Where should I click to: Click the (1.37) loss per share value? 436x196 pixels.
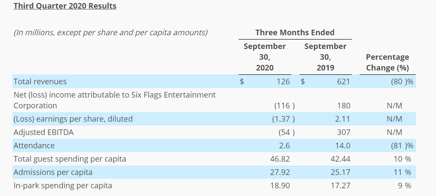tap(283, 119)
